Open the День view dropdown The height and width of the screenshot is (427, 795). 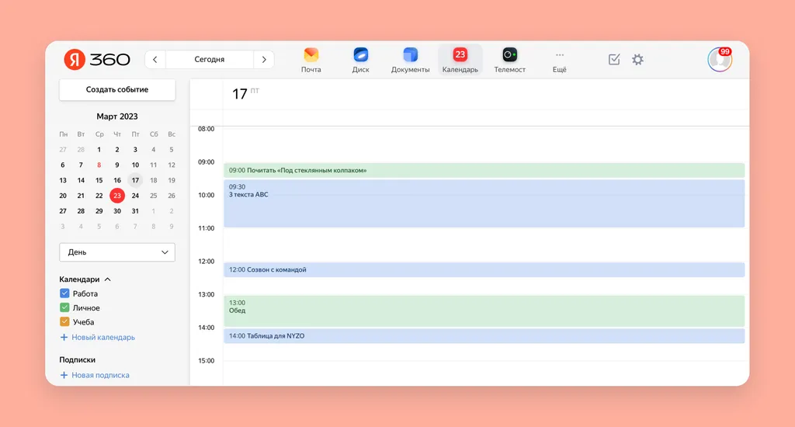tap(117, 252)
